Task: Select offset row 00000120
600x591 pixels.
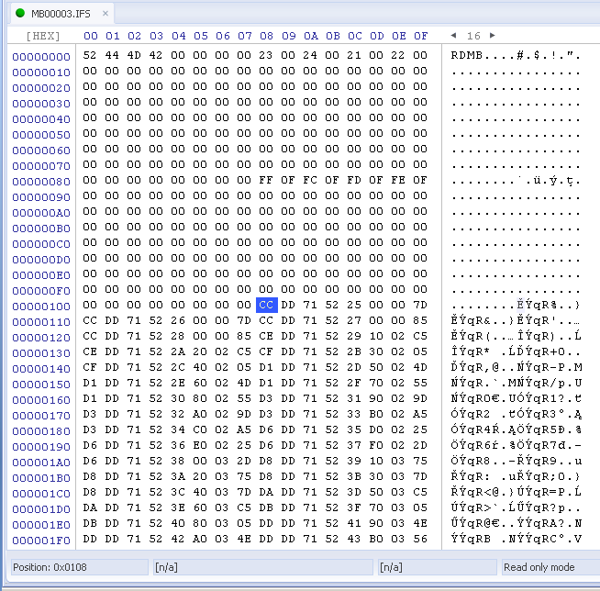Action: point(41,338)
